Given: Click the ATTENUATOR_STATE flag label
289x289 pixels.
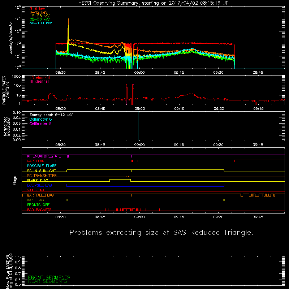Looking at the screenshot, I should 44,156.
